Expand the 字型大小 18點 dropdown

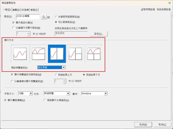[x=31, y=94]
